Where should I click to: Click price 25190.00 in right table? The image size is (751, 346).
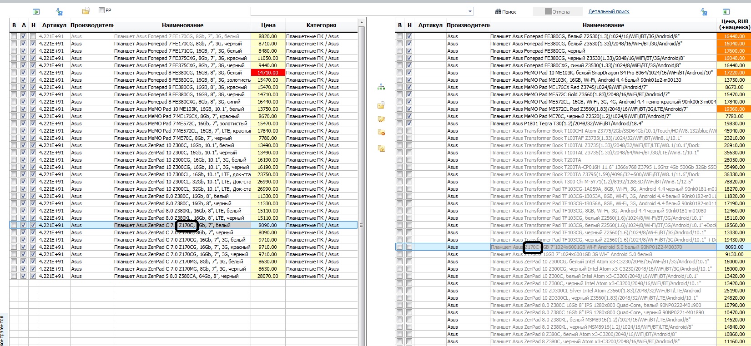click(734, 291)
